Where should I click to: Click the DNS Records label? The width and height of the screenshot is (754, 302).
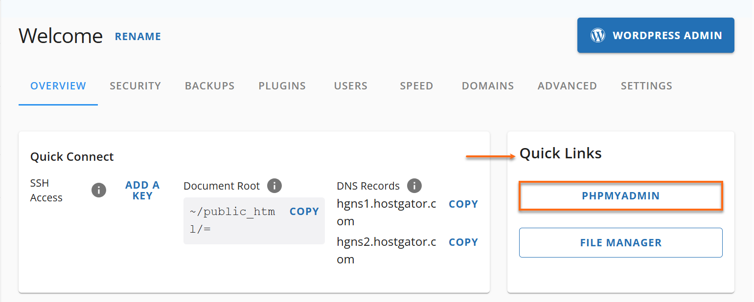pyautogui.click(x=368, y=186)
